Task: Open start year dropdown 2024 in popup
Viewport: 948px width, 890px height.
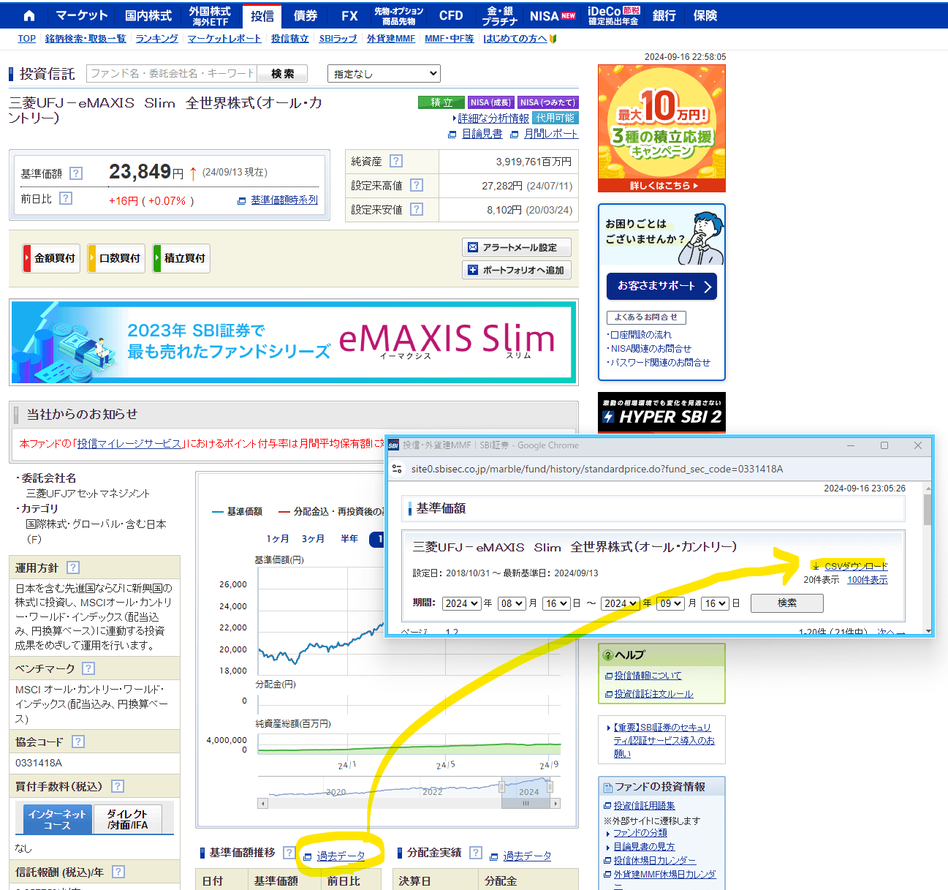Action: click(461, 603)
